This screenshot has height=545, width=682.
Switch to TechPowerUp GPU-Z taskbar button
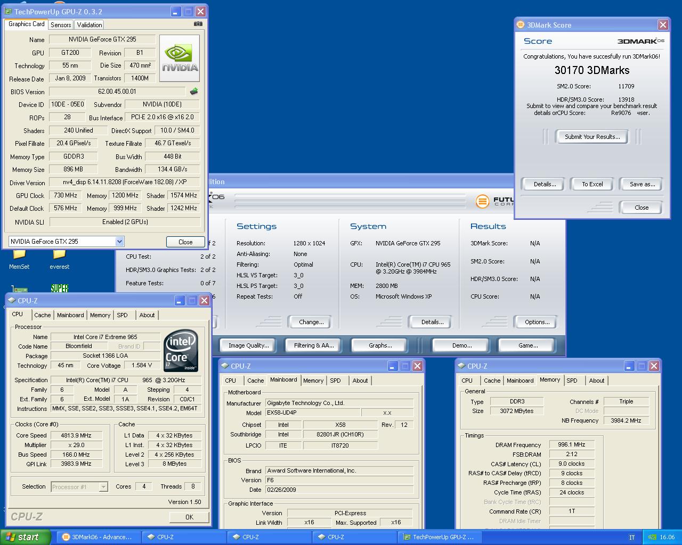(x=441, y=537)
